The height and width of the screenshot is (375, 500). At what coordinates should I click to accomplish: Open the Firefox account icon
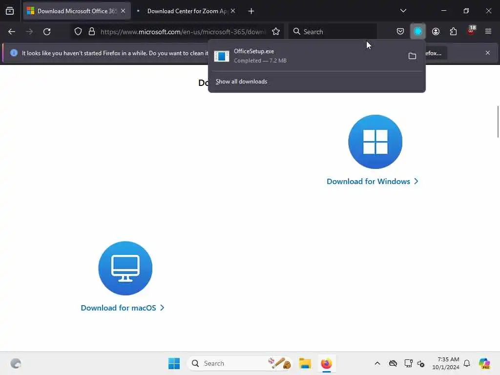(436, 32)
